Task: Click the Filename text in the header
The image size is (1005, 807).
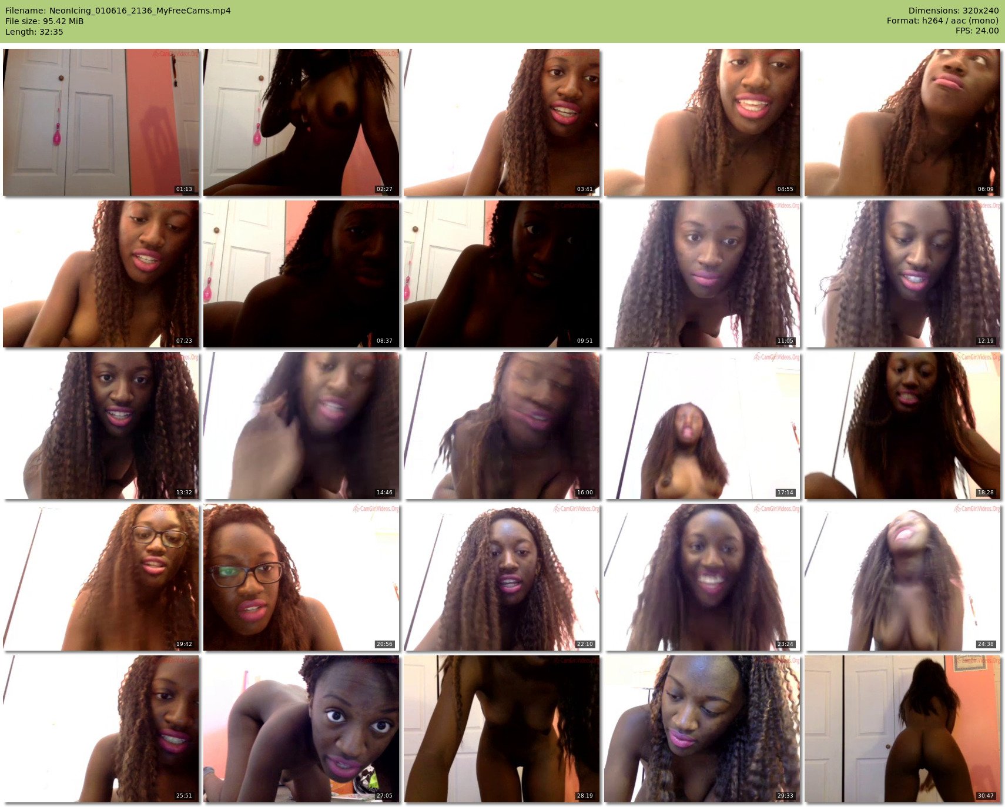Action: point(118,11)
